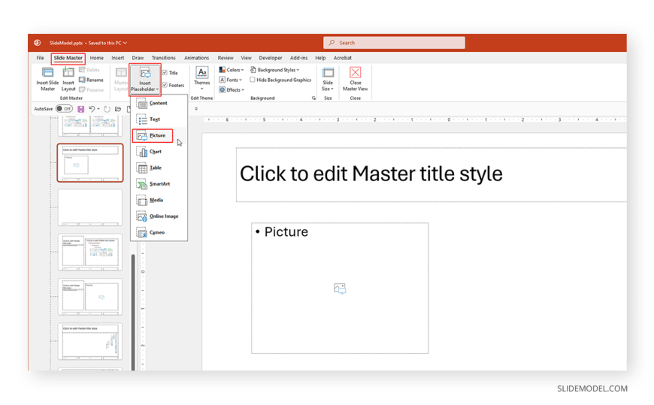Open the Insert Placeholder dropdown
The image size is (654, 405).
[x=145, y=79]
